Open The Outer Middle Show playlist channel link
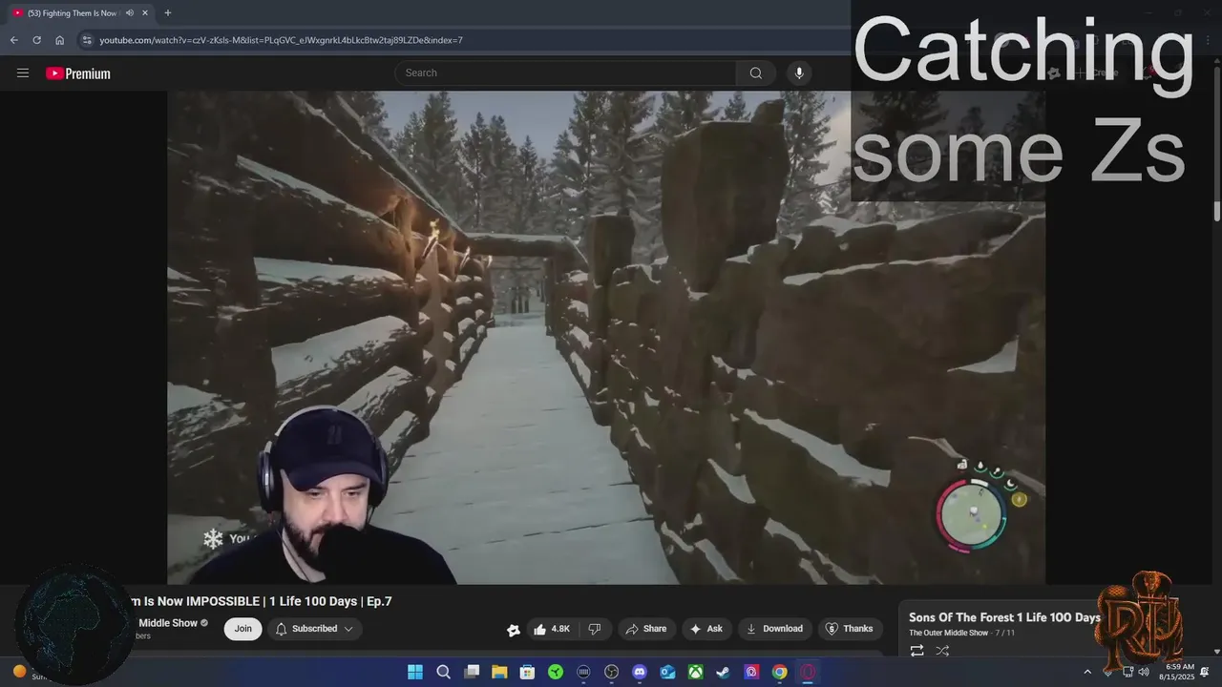 tap(948, 634)
